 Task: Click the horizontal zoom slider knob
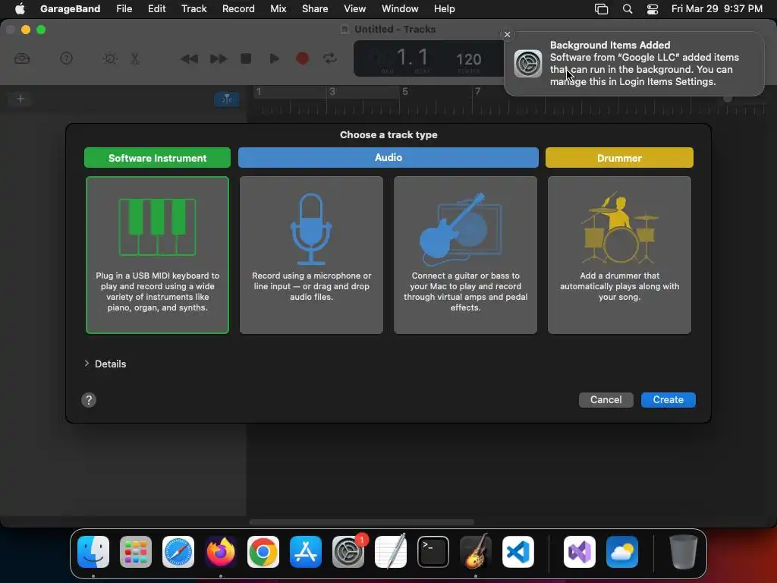[x=728, y=99]
